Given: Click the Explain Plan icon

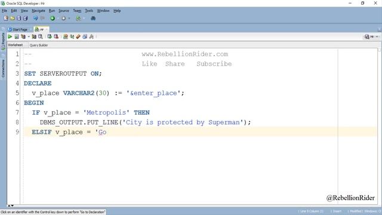Looking at the screenshot, I should pyautogui.click(x=23, y=36).
